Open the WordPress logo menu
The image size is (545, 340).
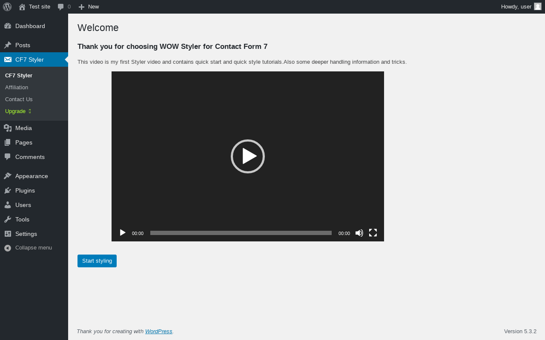coord(7,7)
